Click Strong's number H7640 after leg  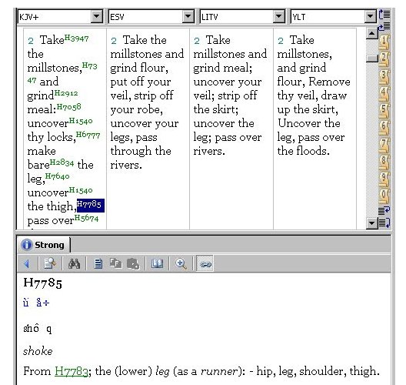coord(57,176)
